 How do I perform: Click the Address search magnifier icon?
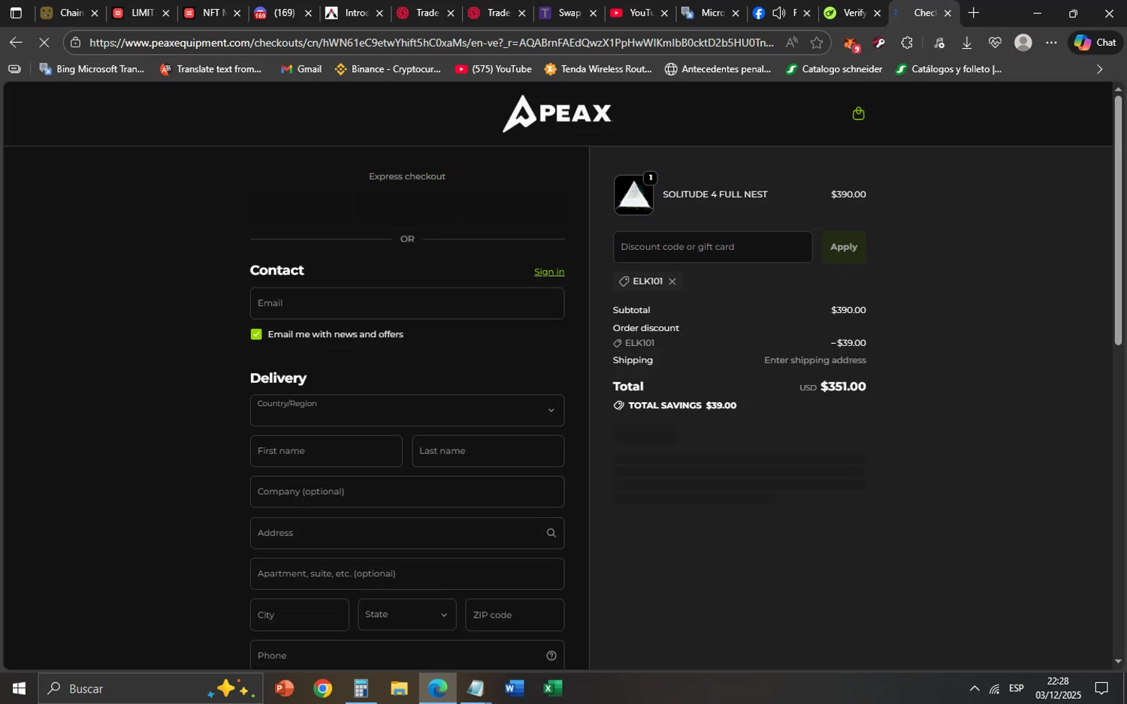pos(551,533)
